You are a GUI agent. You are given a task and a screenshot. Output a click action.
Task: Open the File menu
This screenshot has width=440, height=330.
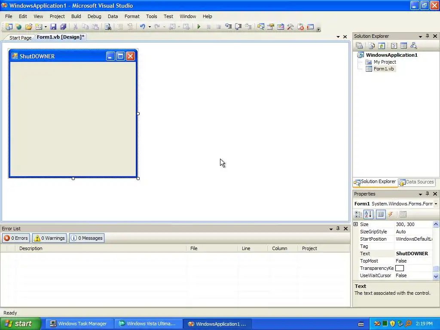[x=9, y=16]
